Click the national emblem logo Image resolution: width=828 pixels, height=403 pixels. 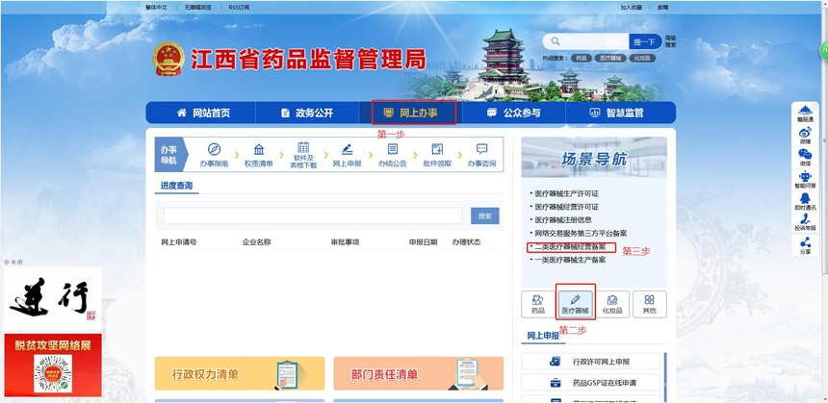tap(168, 59)
